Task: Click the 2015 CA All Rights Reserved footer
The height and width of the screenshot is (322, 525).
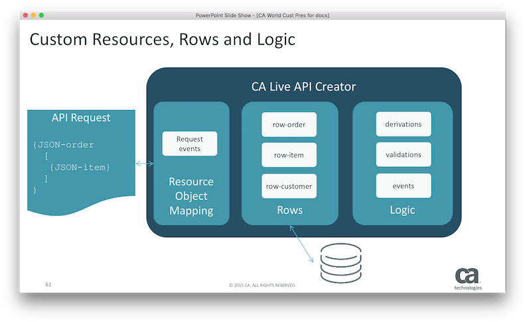Action: [263, 285]
